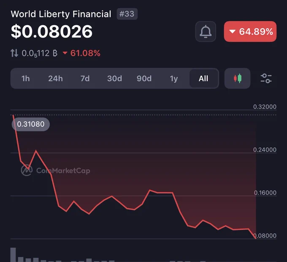Tap the price alert bell icon

coord(206,32)
